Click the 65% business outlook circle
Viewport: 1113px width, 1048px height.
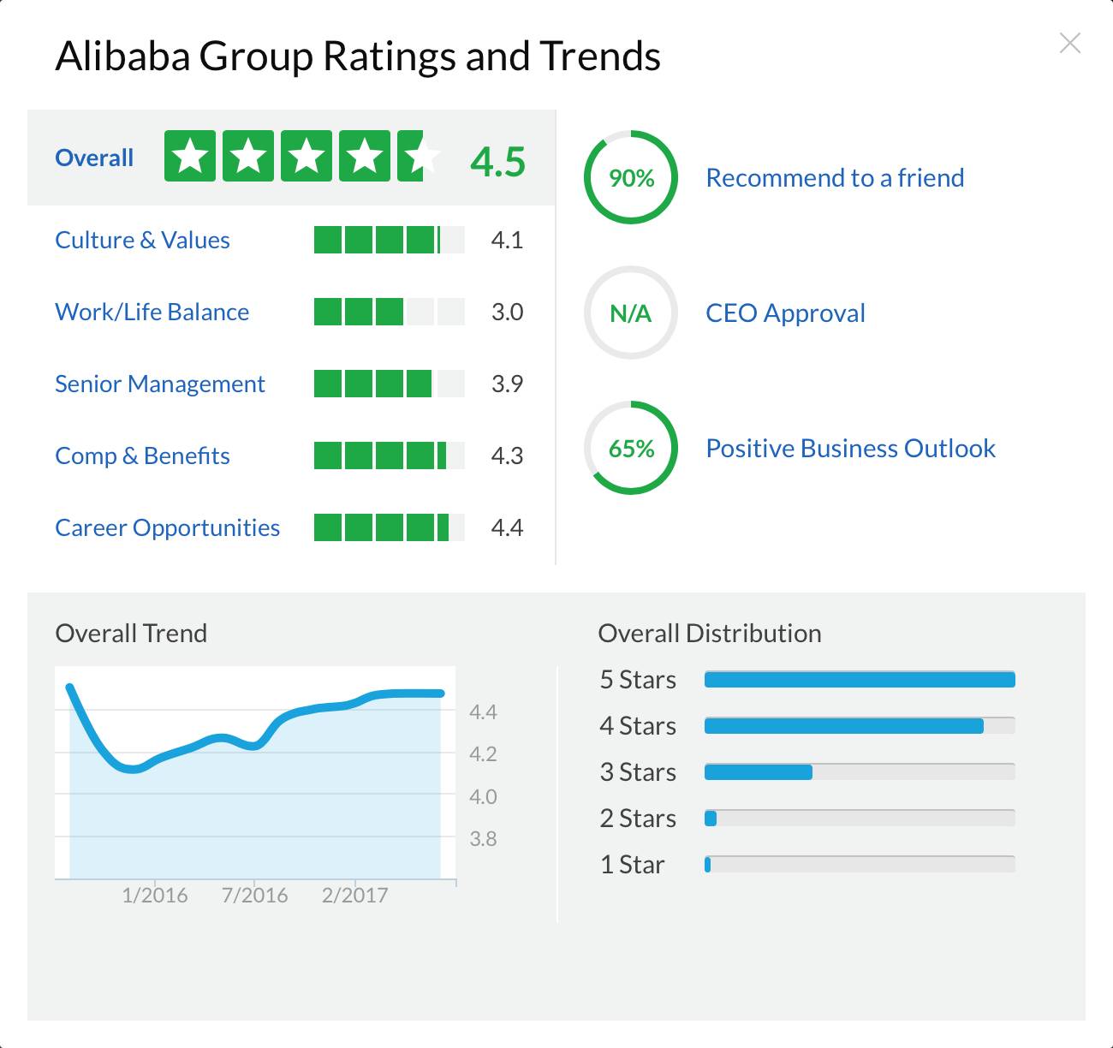[x=631, y=448]
